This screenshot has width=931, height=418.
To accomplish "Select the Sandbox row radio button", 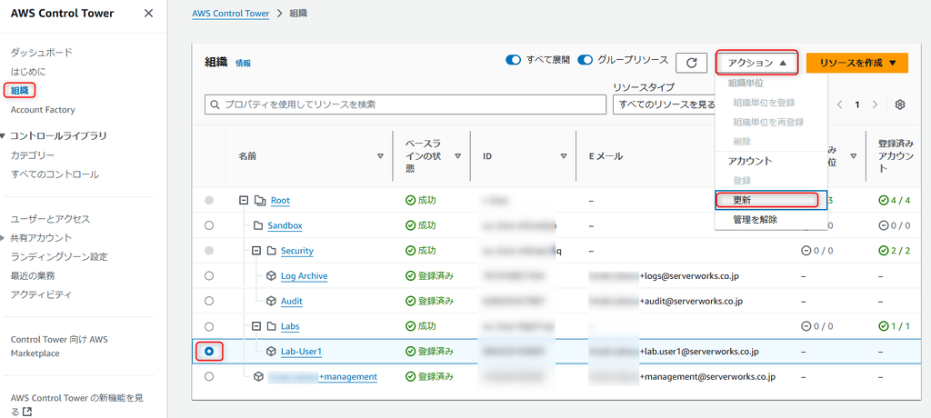I will (x=209, y=225).
